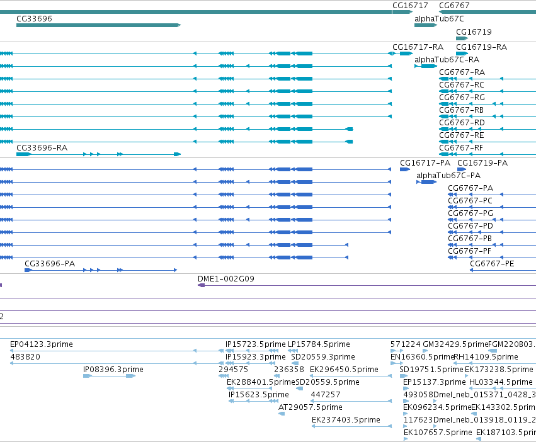Click transcript label CG6767-RG
This screenshot has width=536, height=442.
(x=462, y=98)
